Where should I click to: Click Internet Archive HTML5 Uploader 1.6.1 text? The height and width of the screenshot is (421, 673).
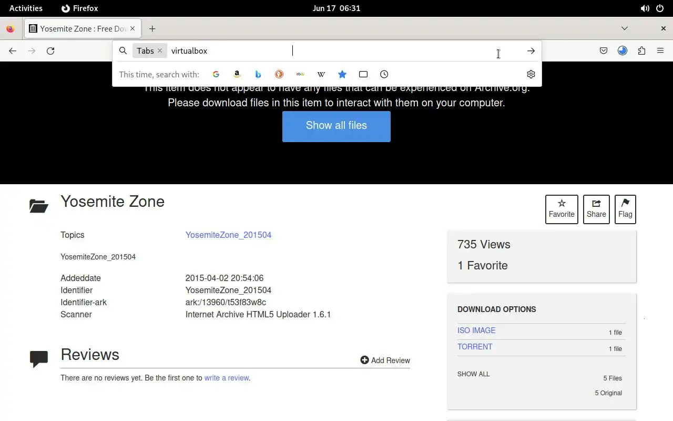[258, 315]
